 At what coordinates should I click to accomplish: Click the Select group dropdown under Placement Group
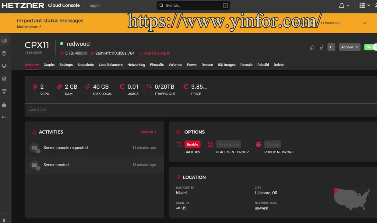[229, 144]
